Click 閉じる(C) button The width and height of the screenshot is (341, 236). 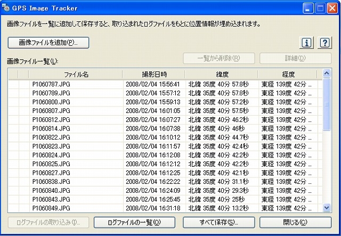[x=295, y=223]
